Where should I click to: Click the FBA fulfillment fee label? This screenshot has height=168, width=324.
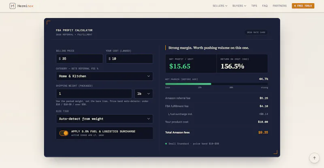click(177, 106)
